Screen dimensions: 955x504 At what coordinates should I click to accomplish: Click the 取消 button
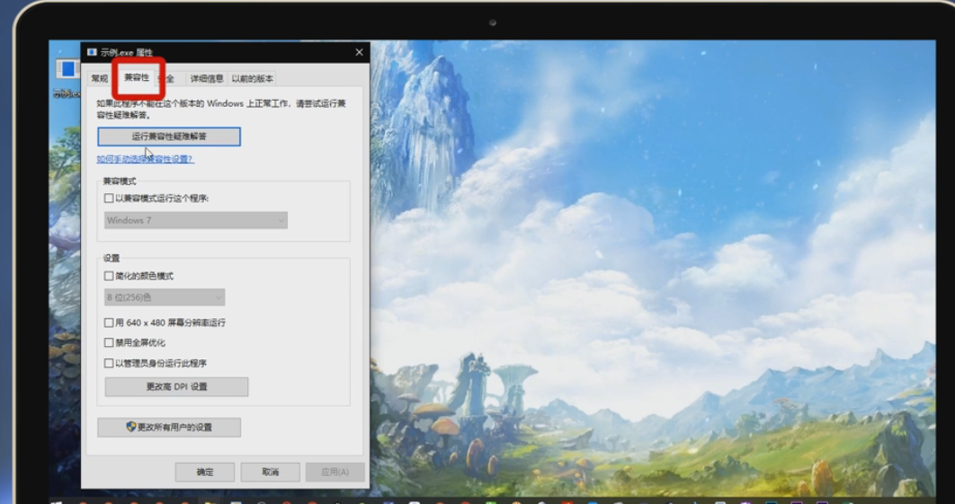[x=270, y=472]
